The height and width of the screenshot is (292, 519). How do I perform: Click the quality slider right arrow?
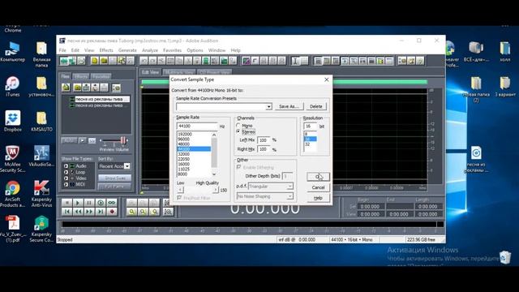[216, 190]
